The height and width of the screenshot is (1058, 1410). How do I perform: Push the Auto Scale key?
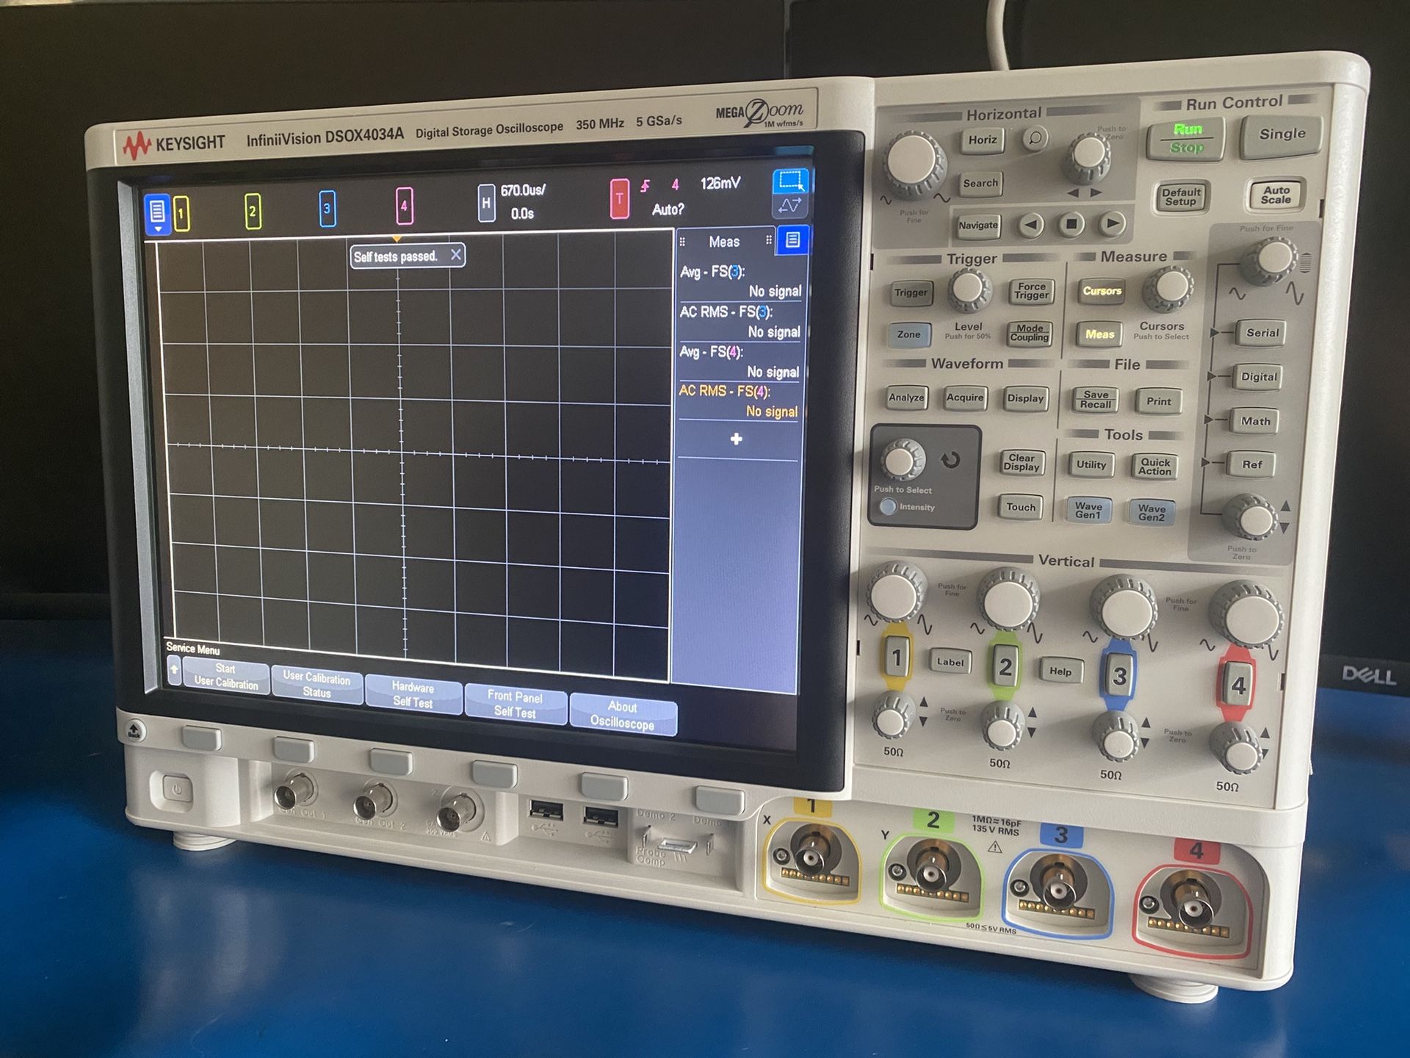click(1276, 195)
